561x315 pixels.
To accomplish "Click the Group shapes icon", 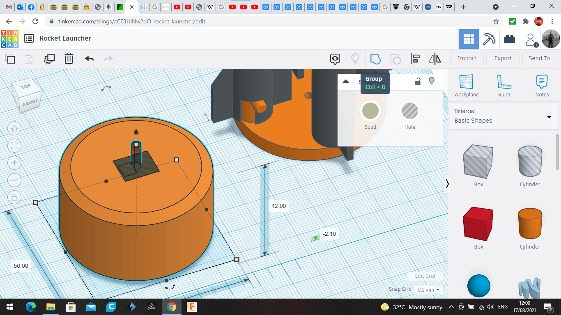I will tap(375, 59).
